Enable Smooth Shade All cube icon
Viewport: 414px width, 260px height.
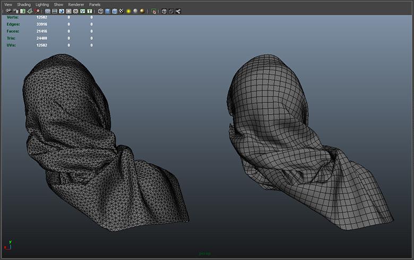108,11
